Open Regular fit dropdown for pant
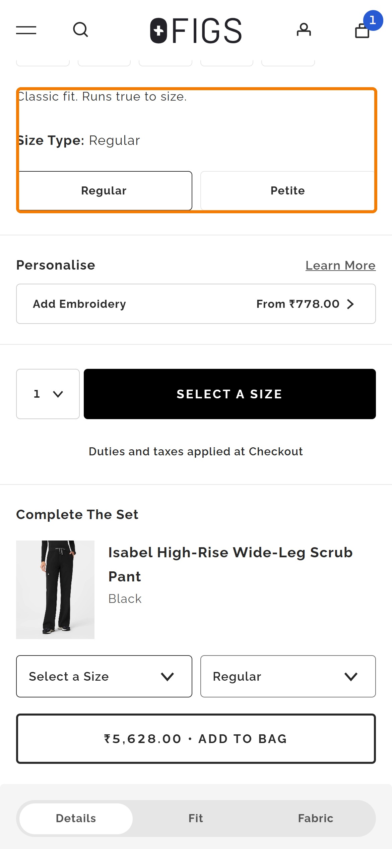The width and height of the screenshot is (392, 849). tap(288, 676)
